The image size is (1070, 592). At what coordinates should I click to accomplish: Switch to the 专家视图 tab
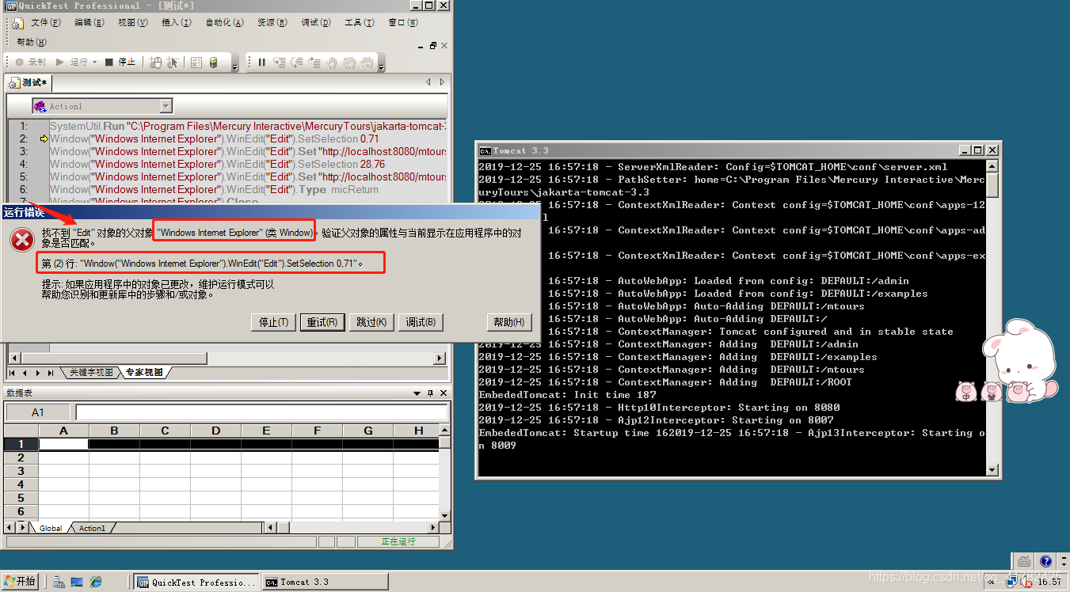pos(145,373)
